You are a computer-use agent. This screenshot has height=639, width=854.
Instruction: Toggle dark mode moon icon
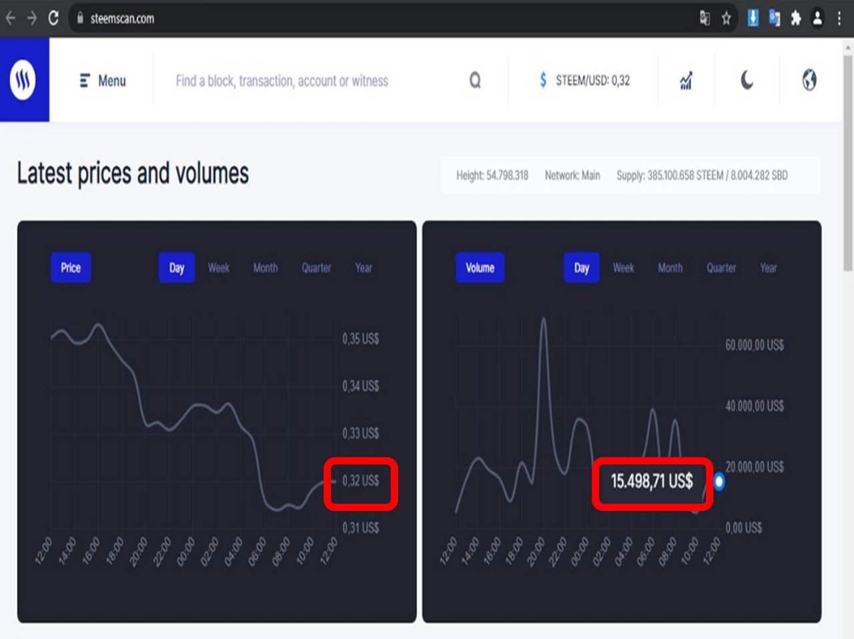[747, 81]
